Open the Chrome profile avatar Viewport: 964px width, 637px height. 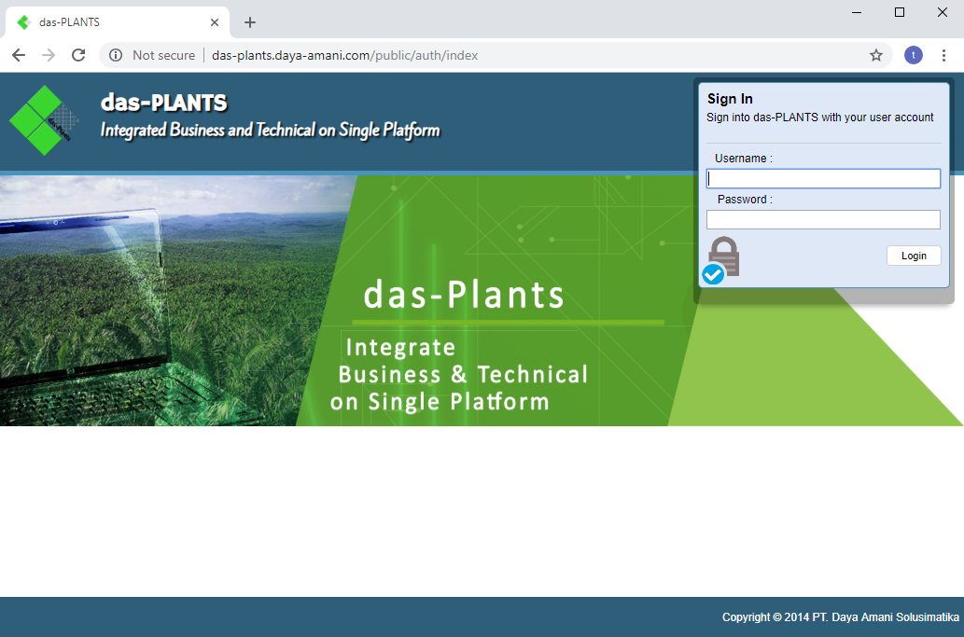[x=913, y=55]
